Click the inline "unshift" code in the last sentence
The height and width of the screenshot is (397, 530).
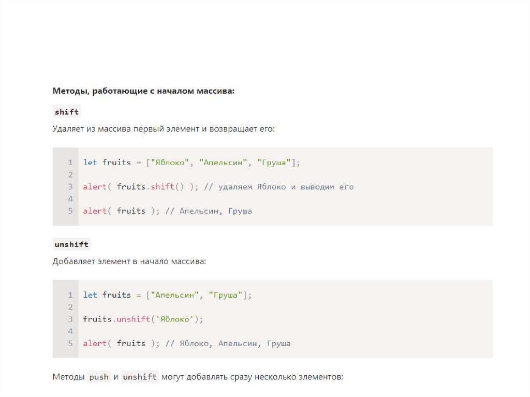[140, 377]
